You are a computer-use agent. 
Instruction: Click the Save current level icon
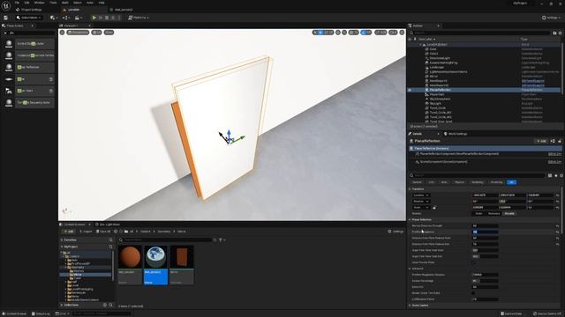tap(6, 18)
